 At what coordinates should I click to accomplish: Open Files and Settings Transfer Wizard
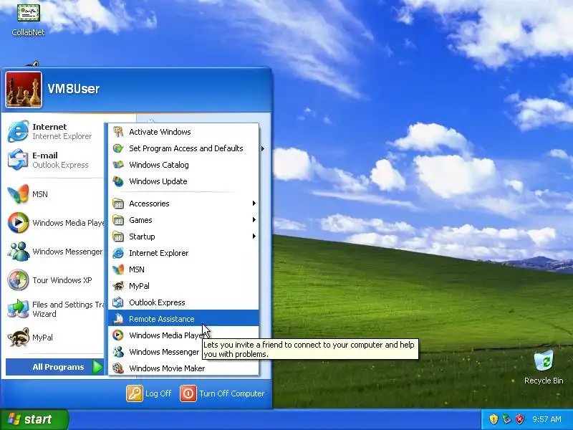pyautogui.click(x=56, y=309)
